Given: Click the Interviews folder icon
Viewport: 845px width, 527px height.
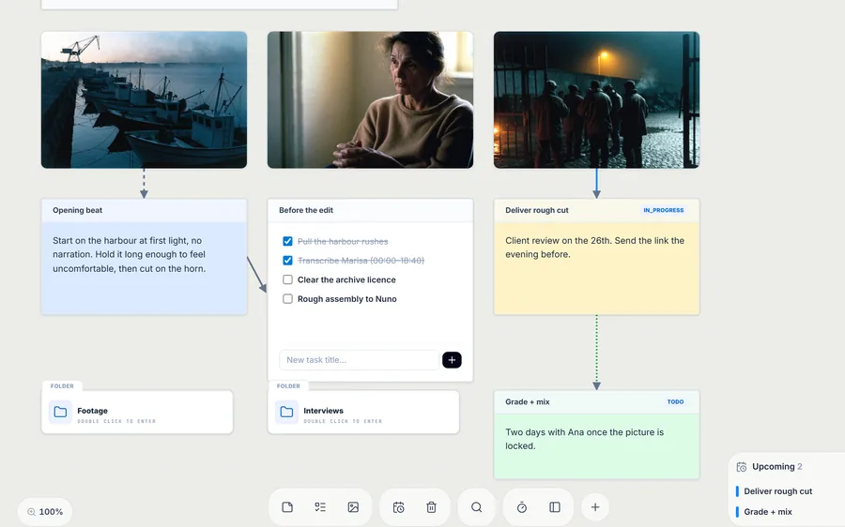Looking at the screenshot, I should tap(286, 412).
